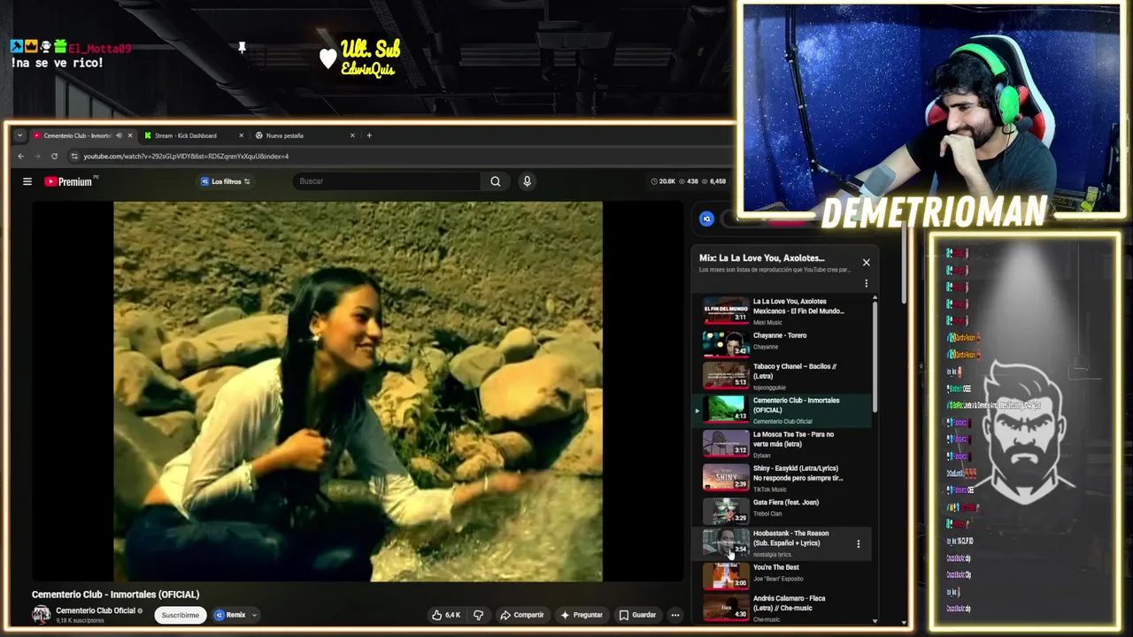Start voice search with the microphone
The height and width of the screenshot is (637, 1133).
tap(527, 181)
